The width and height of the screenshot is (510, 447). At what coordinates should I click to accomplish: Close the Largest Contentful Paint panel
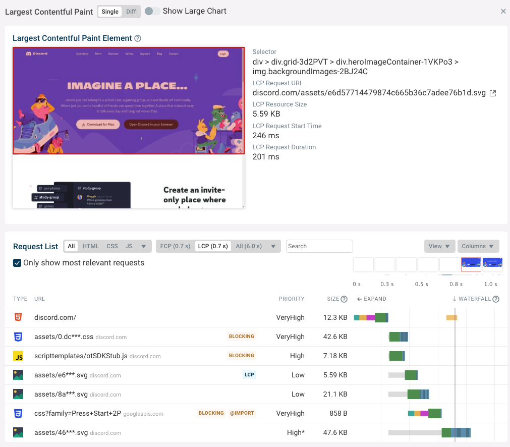[503, 12]
